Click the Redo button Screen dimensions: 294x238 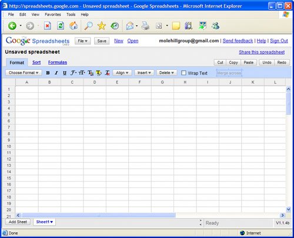click(282, 62)
